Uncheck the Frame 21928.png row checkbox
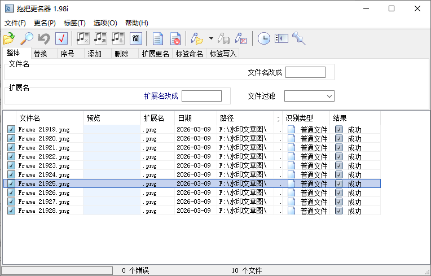 (11, 211)
